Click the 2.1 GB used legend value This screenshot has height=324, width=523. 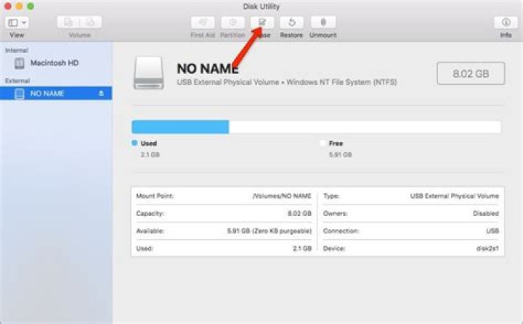(150, 155)
